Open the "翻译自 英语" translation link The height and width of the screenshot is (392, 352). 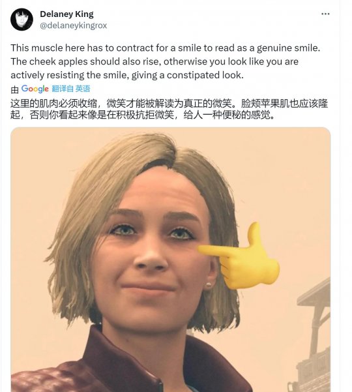tap(71, 89)
